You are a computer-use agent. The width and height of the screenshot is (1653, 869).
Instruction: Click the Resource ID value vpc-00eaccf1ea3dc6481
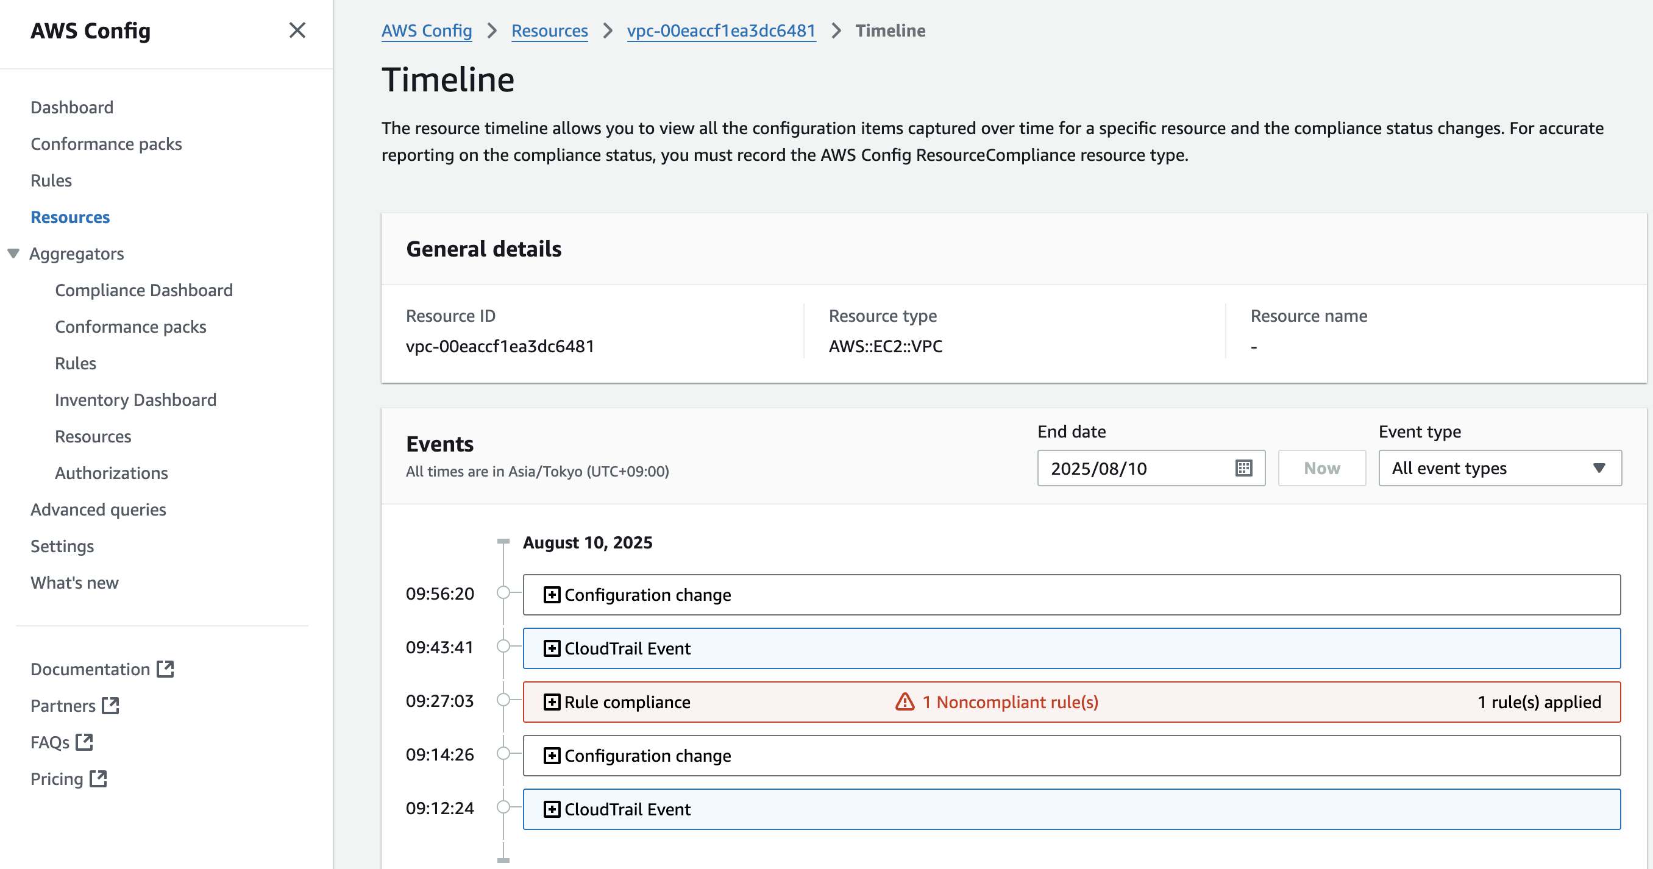tap(500, 346)
